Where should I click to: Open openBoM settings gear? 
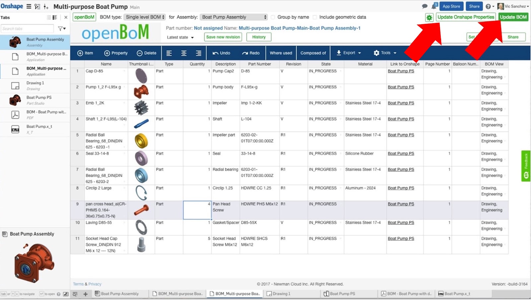click(x=429, y=17)
